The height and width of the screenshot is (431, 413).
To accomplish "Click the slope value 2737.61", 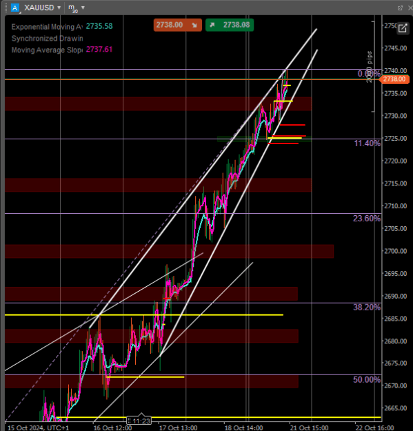I will point(99,49).
